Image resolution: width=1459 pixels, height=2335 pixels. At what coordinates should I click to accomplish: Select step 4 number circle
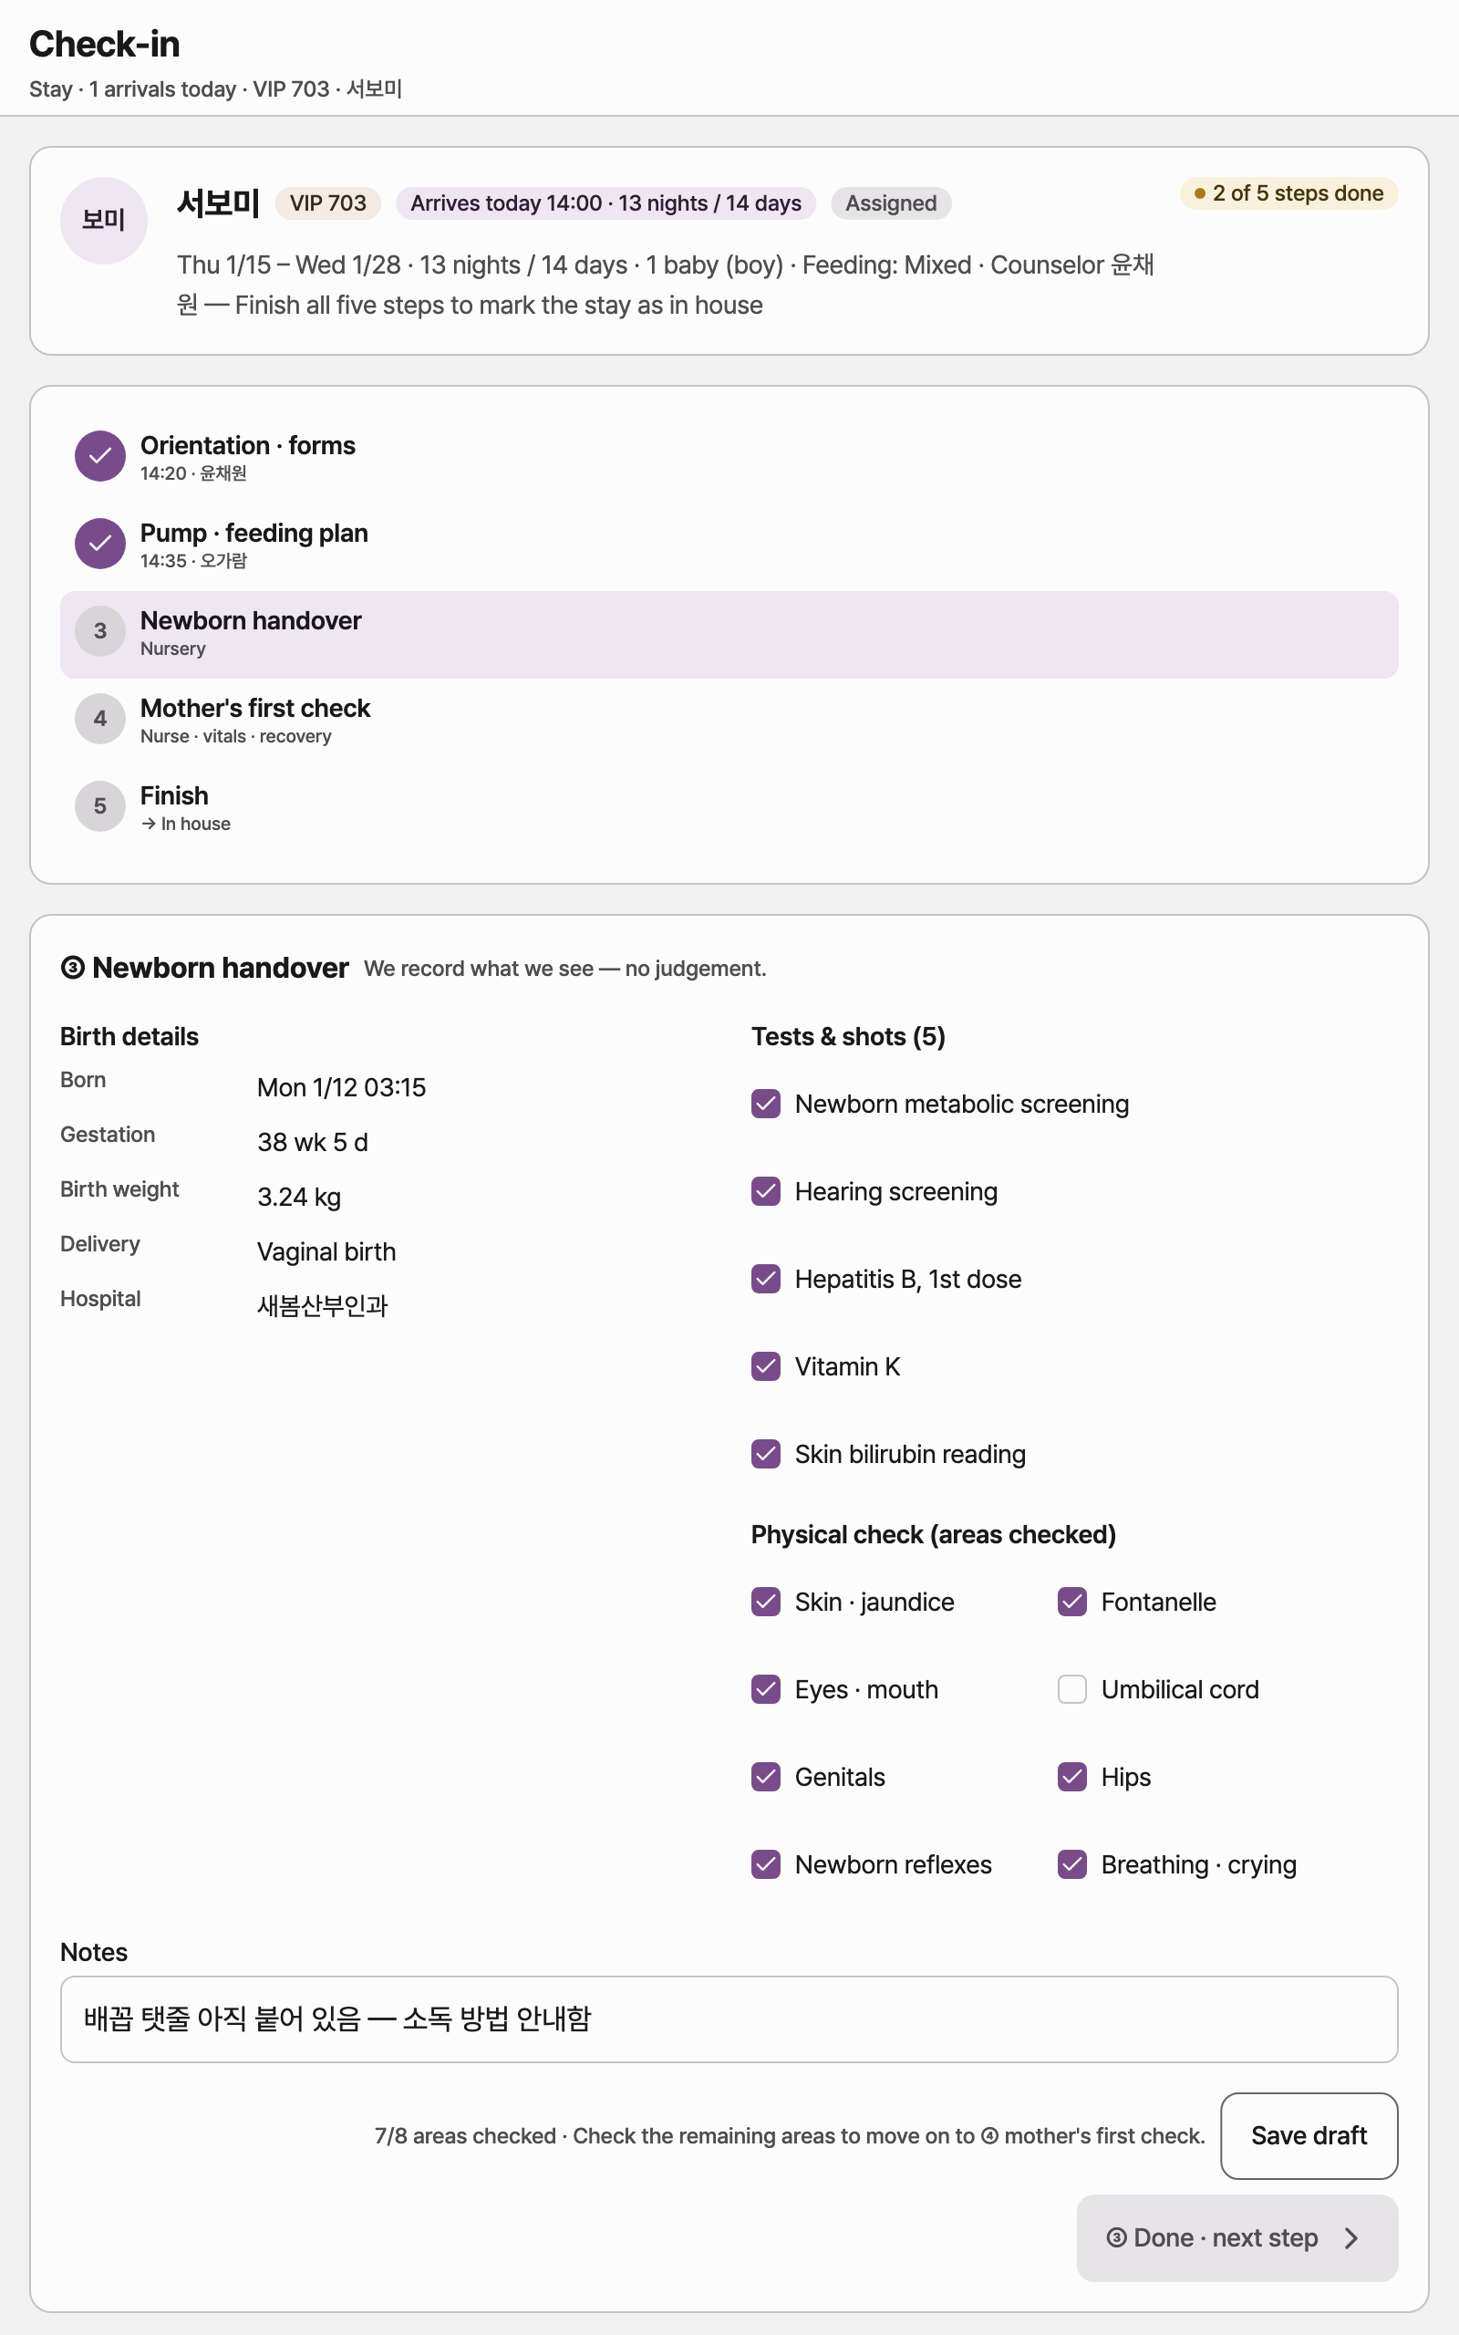[x=100, y=719]
